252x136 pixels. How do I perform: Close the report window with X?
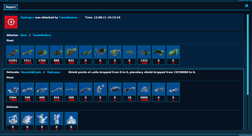click(x=247, y=6)
